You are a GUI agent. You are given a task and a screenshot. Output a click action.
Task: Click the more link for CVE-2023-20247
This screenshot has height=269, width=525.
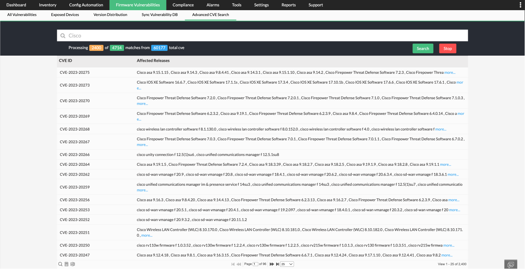[447, 255]
